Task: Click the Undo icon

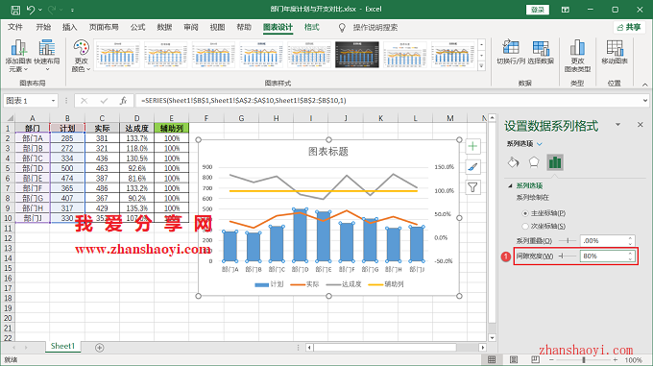Action: [x=31, y=10]
